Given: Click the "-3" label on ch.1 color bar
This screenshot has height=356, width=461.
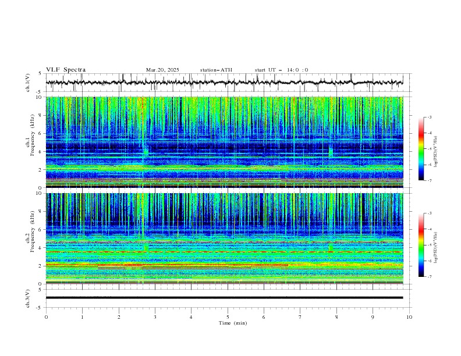Looking at the screenshot, I should pyautogui.click(x=429, y=117).
